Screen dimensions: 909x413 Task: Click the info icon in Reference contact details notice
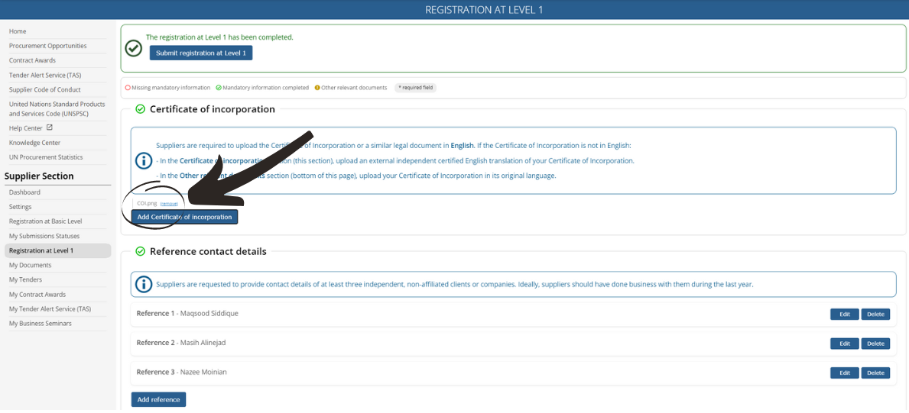pyautogui.click(x=143, y=285)
